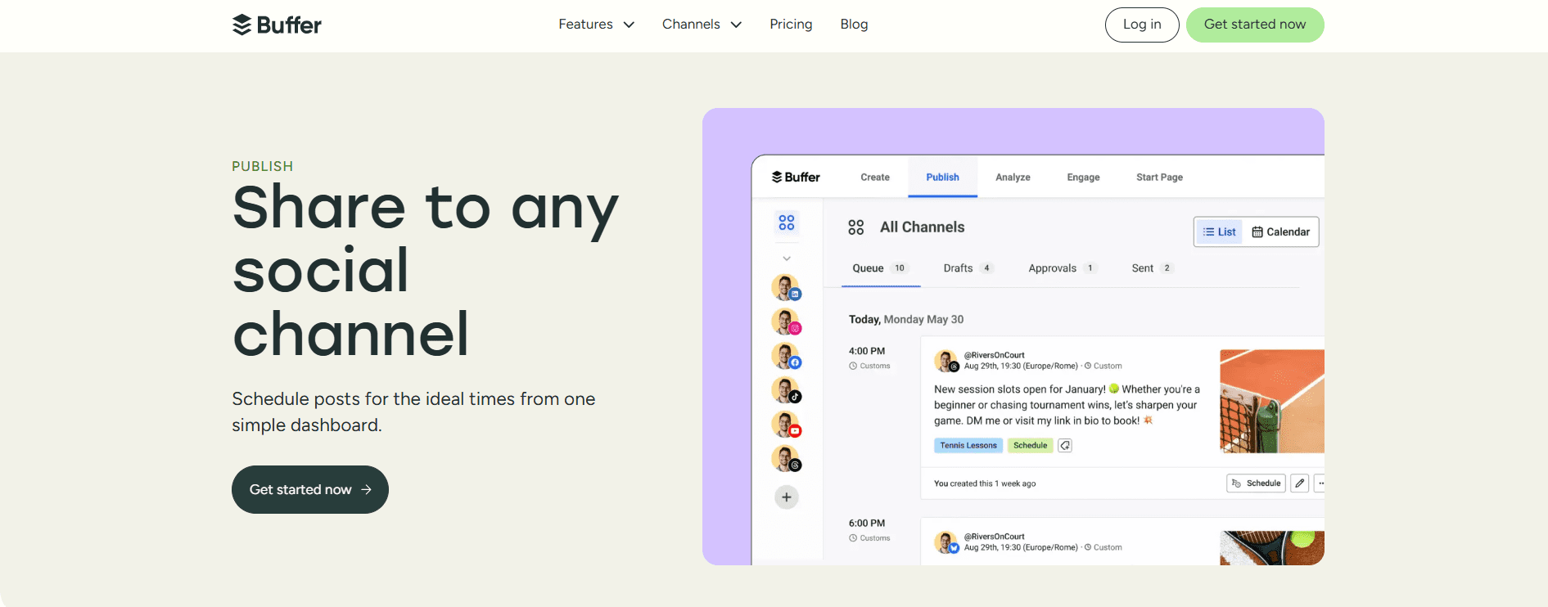Click the Schedule button on first post

point(1256,483)
